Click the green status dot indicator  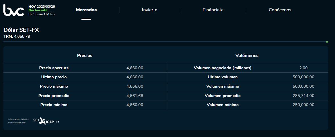(327, 42)
